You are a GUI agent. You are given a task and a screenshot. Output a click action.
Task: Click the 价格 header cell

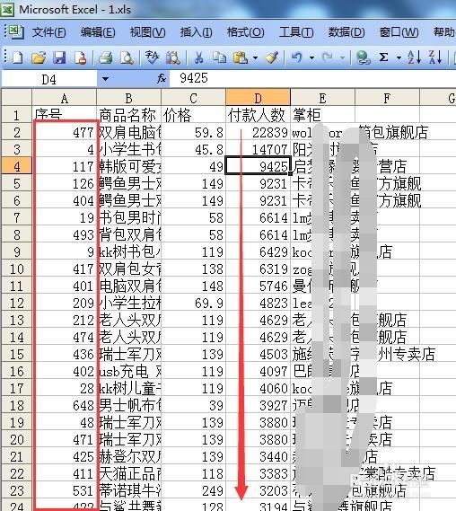tap(194, 114)
